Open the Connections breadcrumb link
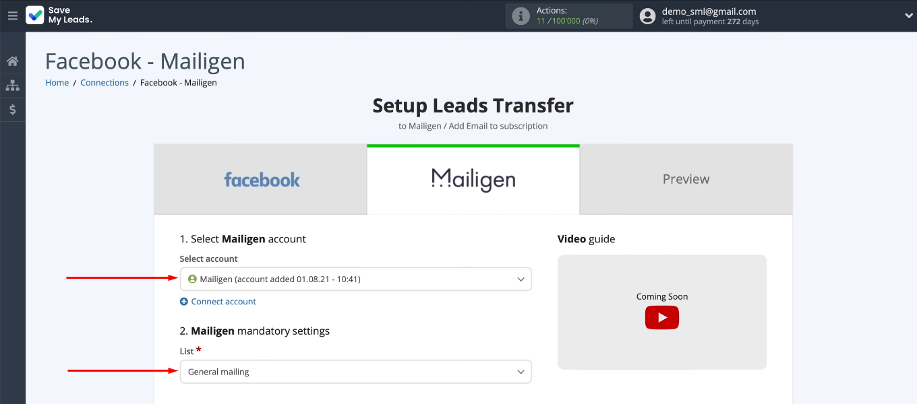917x404 pixels. pyautogui.click(x=105, y=83)
